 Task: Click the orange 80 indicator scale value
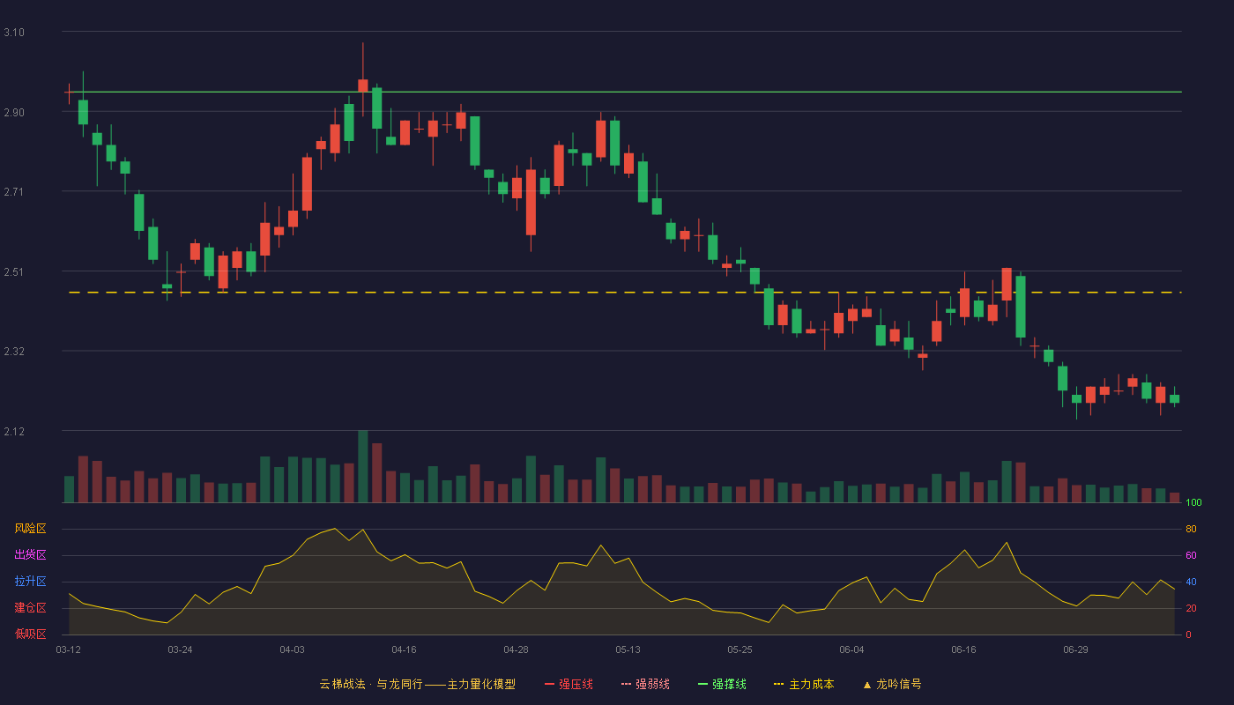click(1191, 529)
